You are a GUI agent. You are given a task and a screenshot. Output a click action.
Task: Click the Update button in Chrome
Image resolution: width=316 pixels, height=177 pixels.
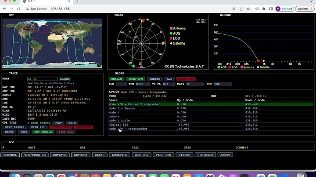point(305,9)
